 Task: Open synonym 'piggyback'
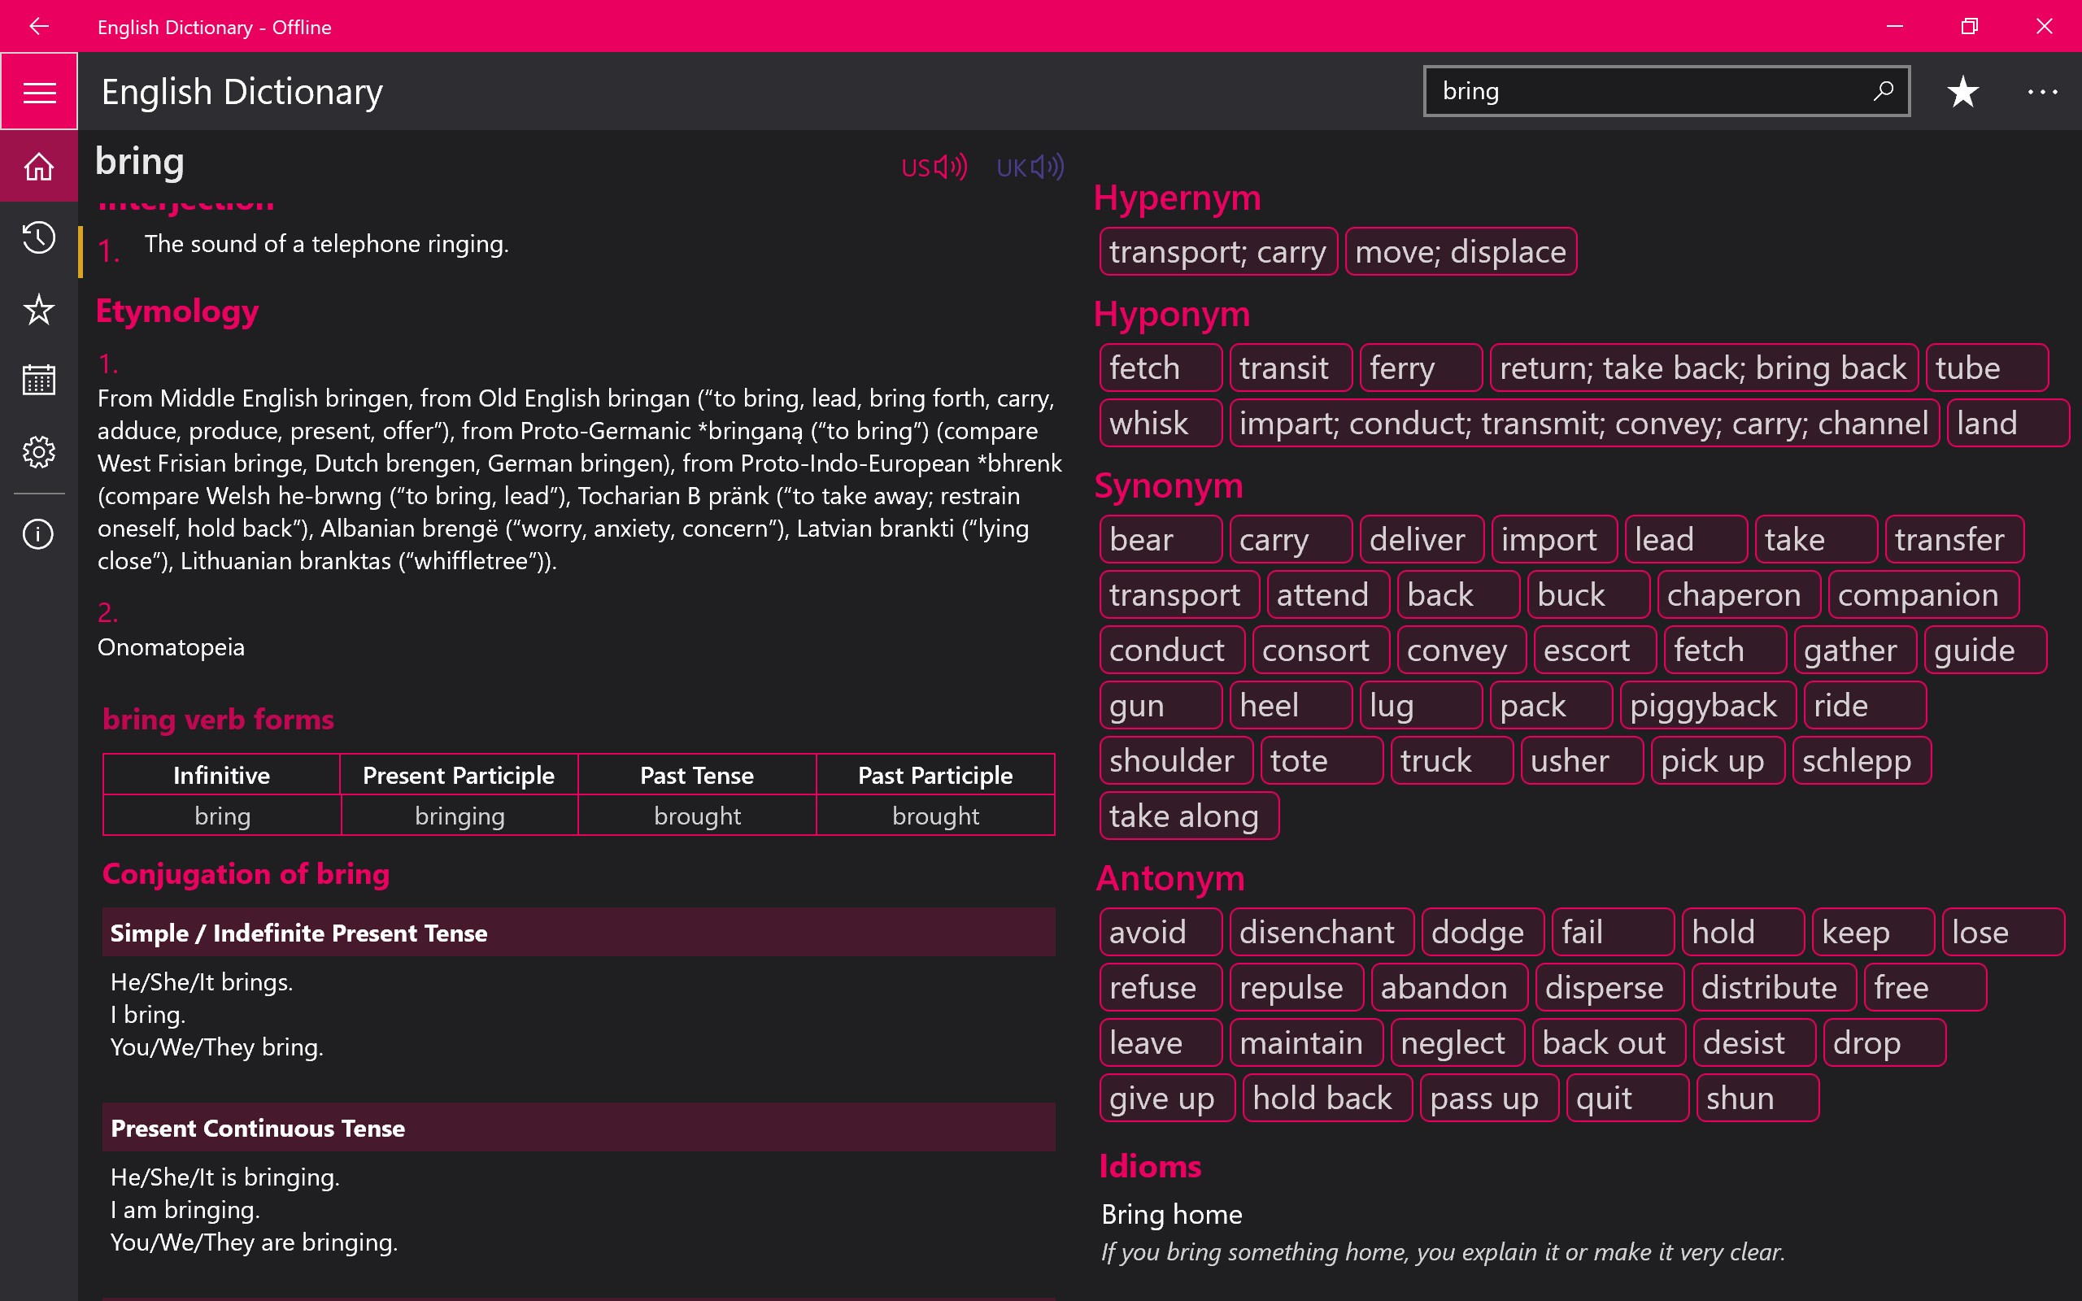point(1708,706)
